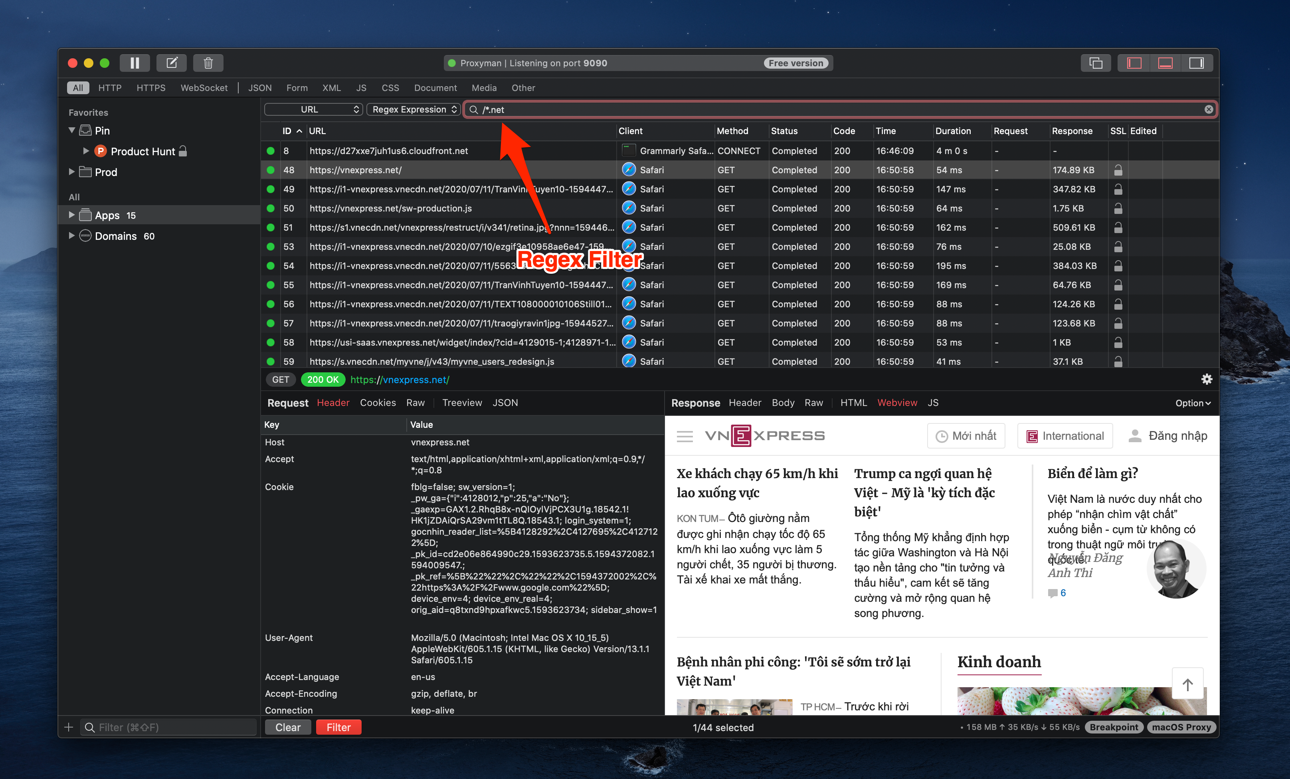Switch to the WebSocket filter tab
The width and height of the screenshot is (1290, 779).
204,88
